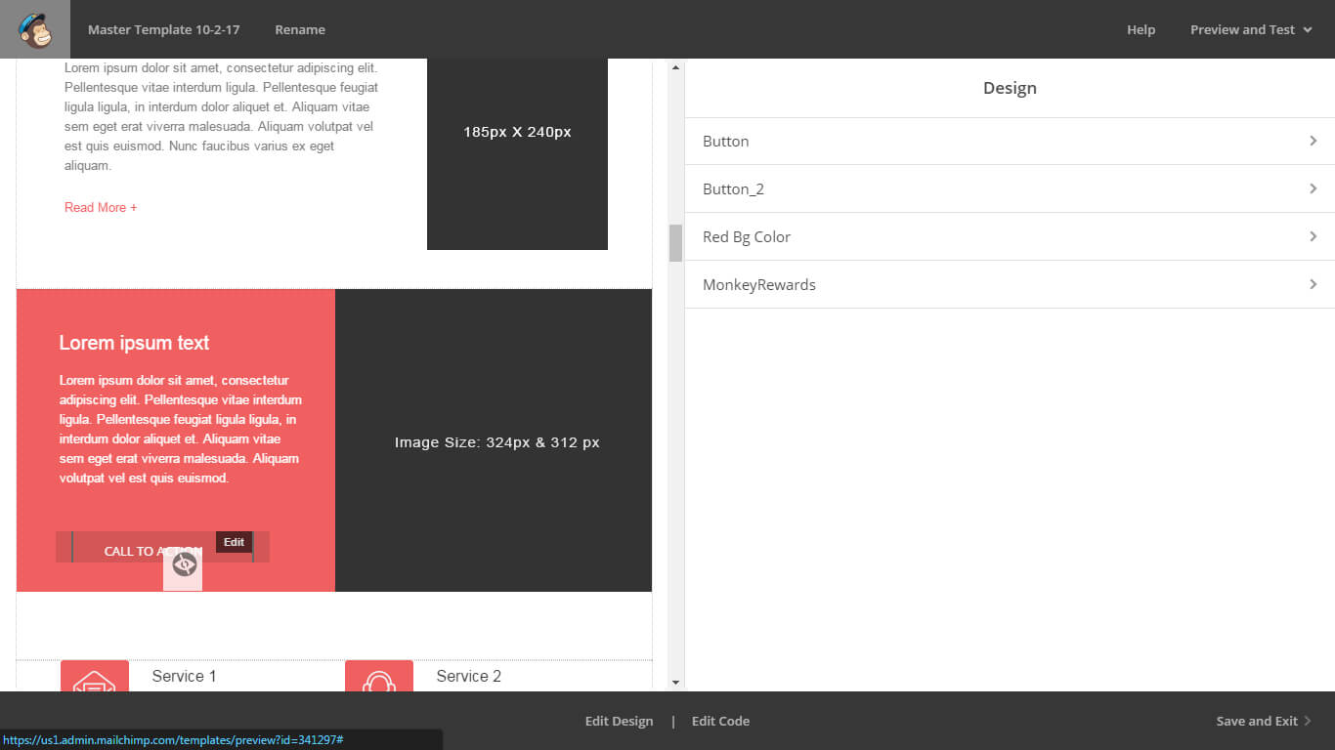Image resolution: width=1335 pixels, height=750 pixels.
Task: Toggle hidden-content visibility on the call-to-action block
Action: (183, 564)
